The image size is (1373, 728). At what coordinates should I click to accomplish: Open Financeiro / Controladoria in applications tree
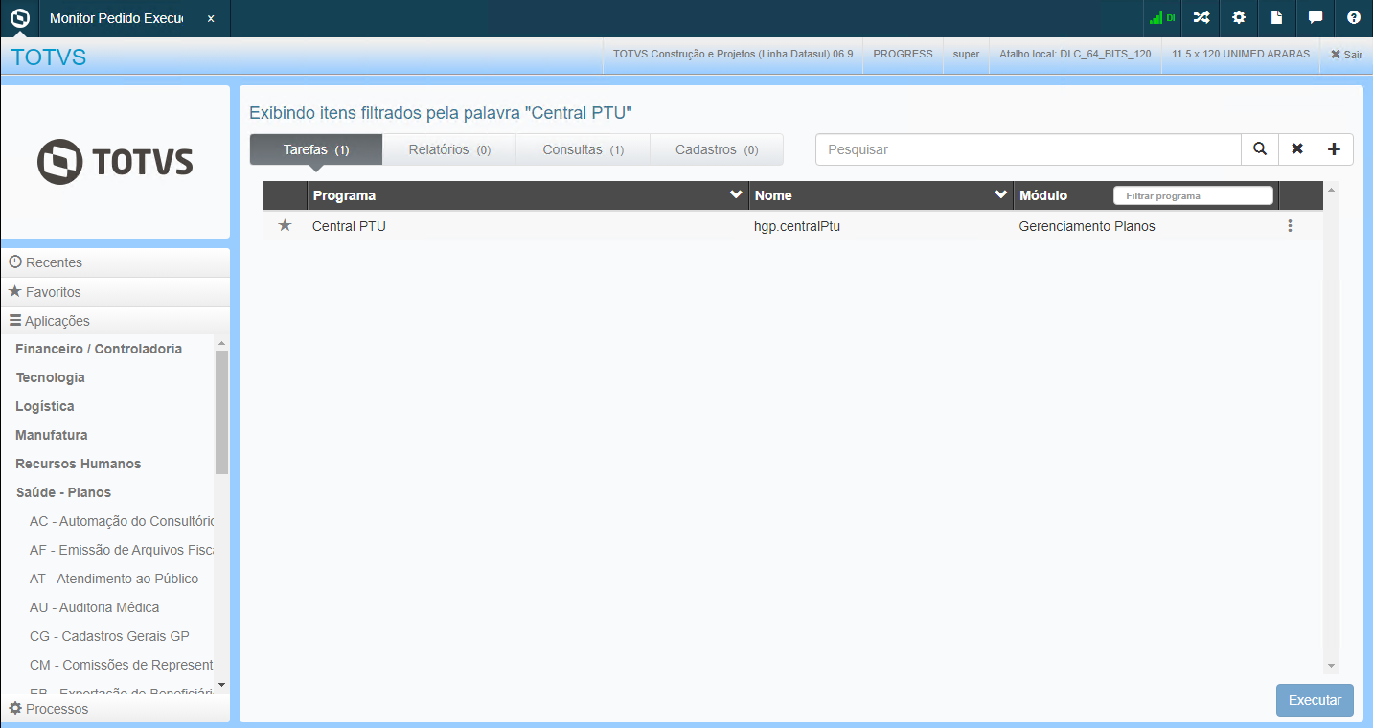(x=99, y=349)
